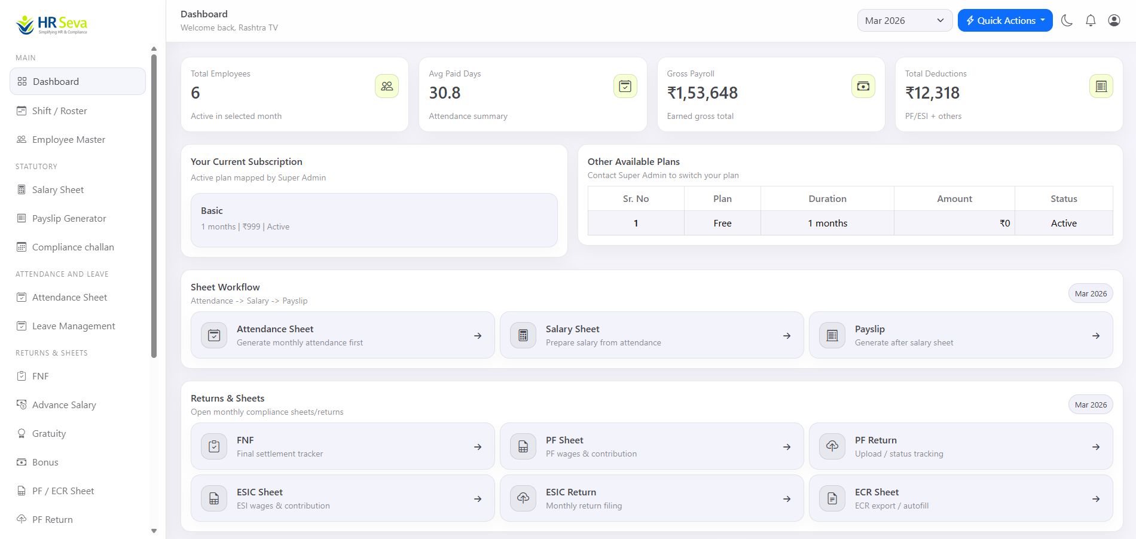Open Leave Management from the sidebar
Image resolution: width=1136 pixels, height=539 pixels.
click(x=73, y=326)
